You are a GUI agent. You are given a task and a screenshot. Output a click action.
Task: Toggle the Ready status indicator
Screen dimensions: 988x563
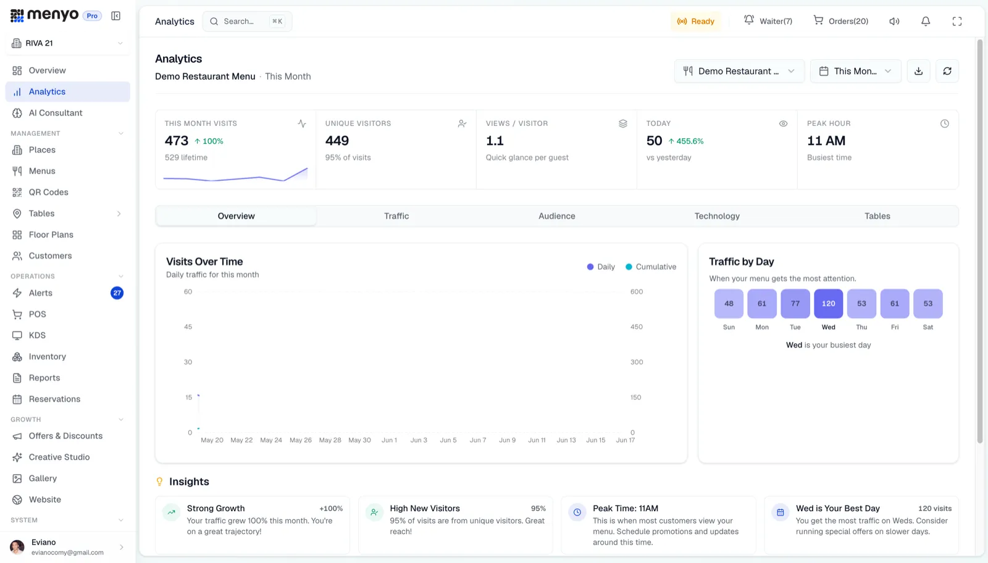click(695, 22)
